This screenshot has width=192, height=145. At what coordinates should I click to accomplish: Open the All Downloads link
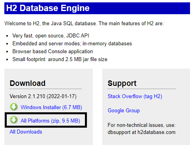(26, 132)
